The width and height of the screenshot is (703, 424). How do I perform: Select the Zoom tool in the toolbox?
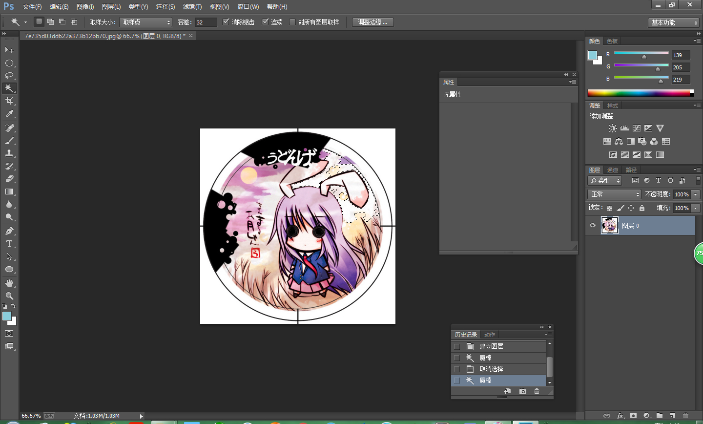(x=9, y=296)
